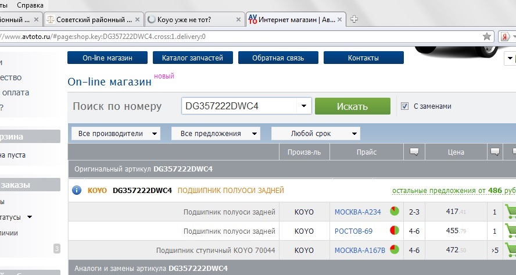Click the blue info icon beside KOYO
516x275 pixels.
pos(76,190)
